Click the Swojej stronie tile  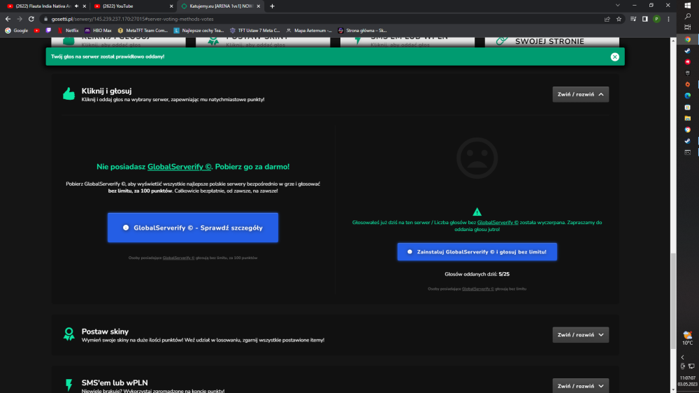[x=552, y=41]
